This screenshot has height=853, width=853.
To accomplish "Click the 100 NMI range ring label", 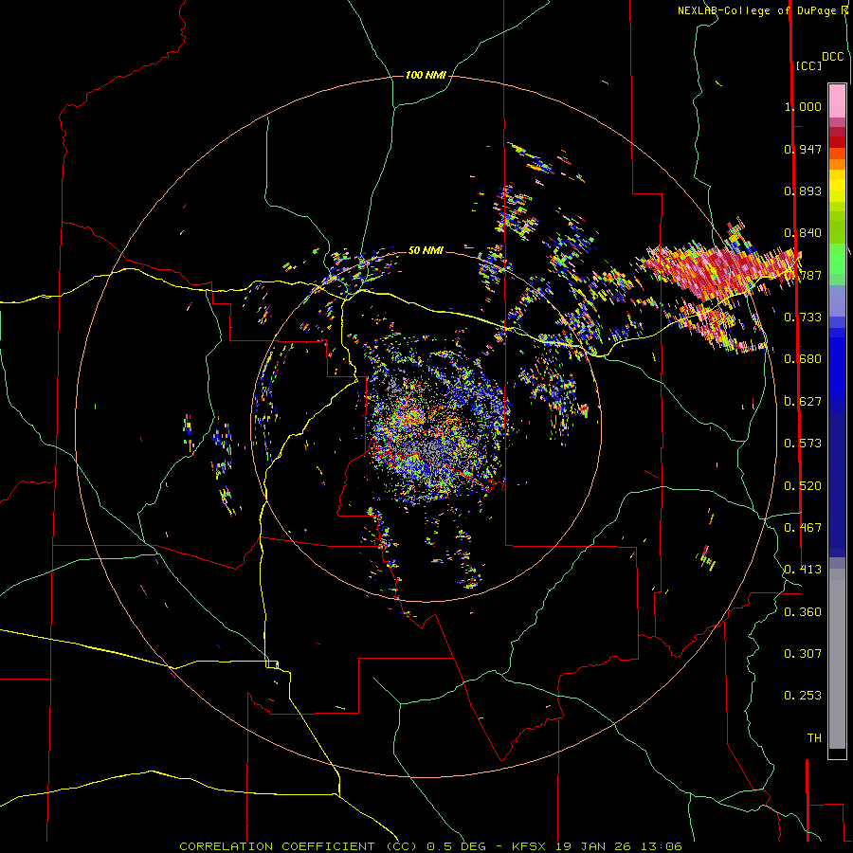I will [426, 75].
